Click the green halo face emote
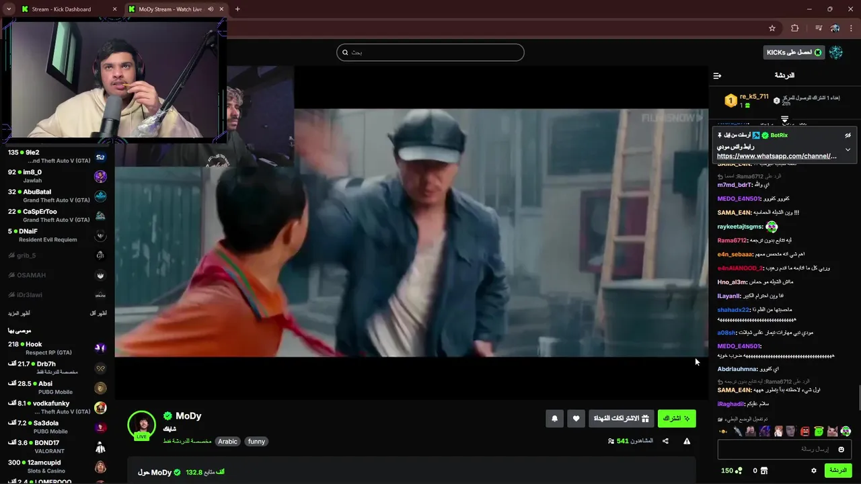The height and width of the screenshot is (484, 861). [x=819, y=431]
